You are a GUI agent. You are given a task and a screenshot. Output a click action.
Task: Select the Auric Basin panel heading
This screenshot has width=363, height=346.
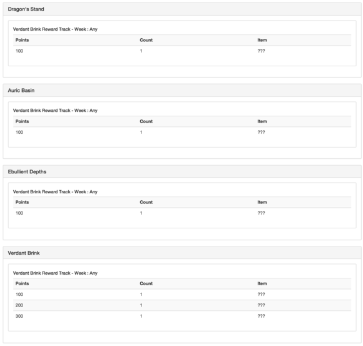pos(182,91)
